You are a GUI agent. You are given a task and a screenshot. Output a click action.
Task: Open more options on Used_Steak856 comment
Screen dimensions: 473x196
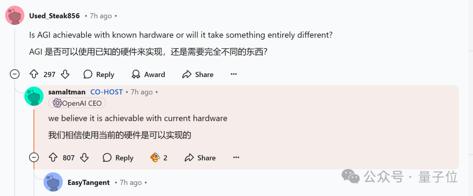pos(234,74)
